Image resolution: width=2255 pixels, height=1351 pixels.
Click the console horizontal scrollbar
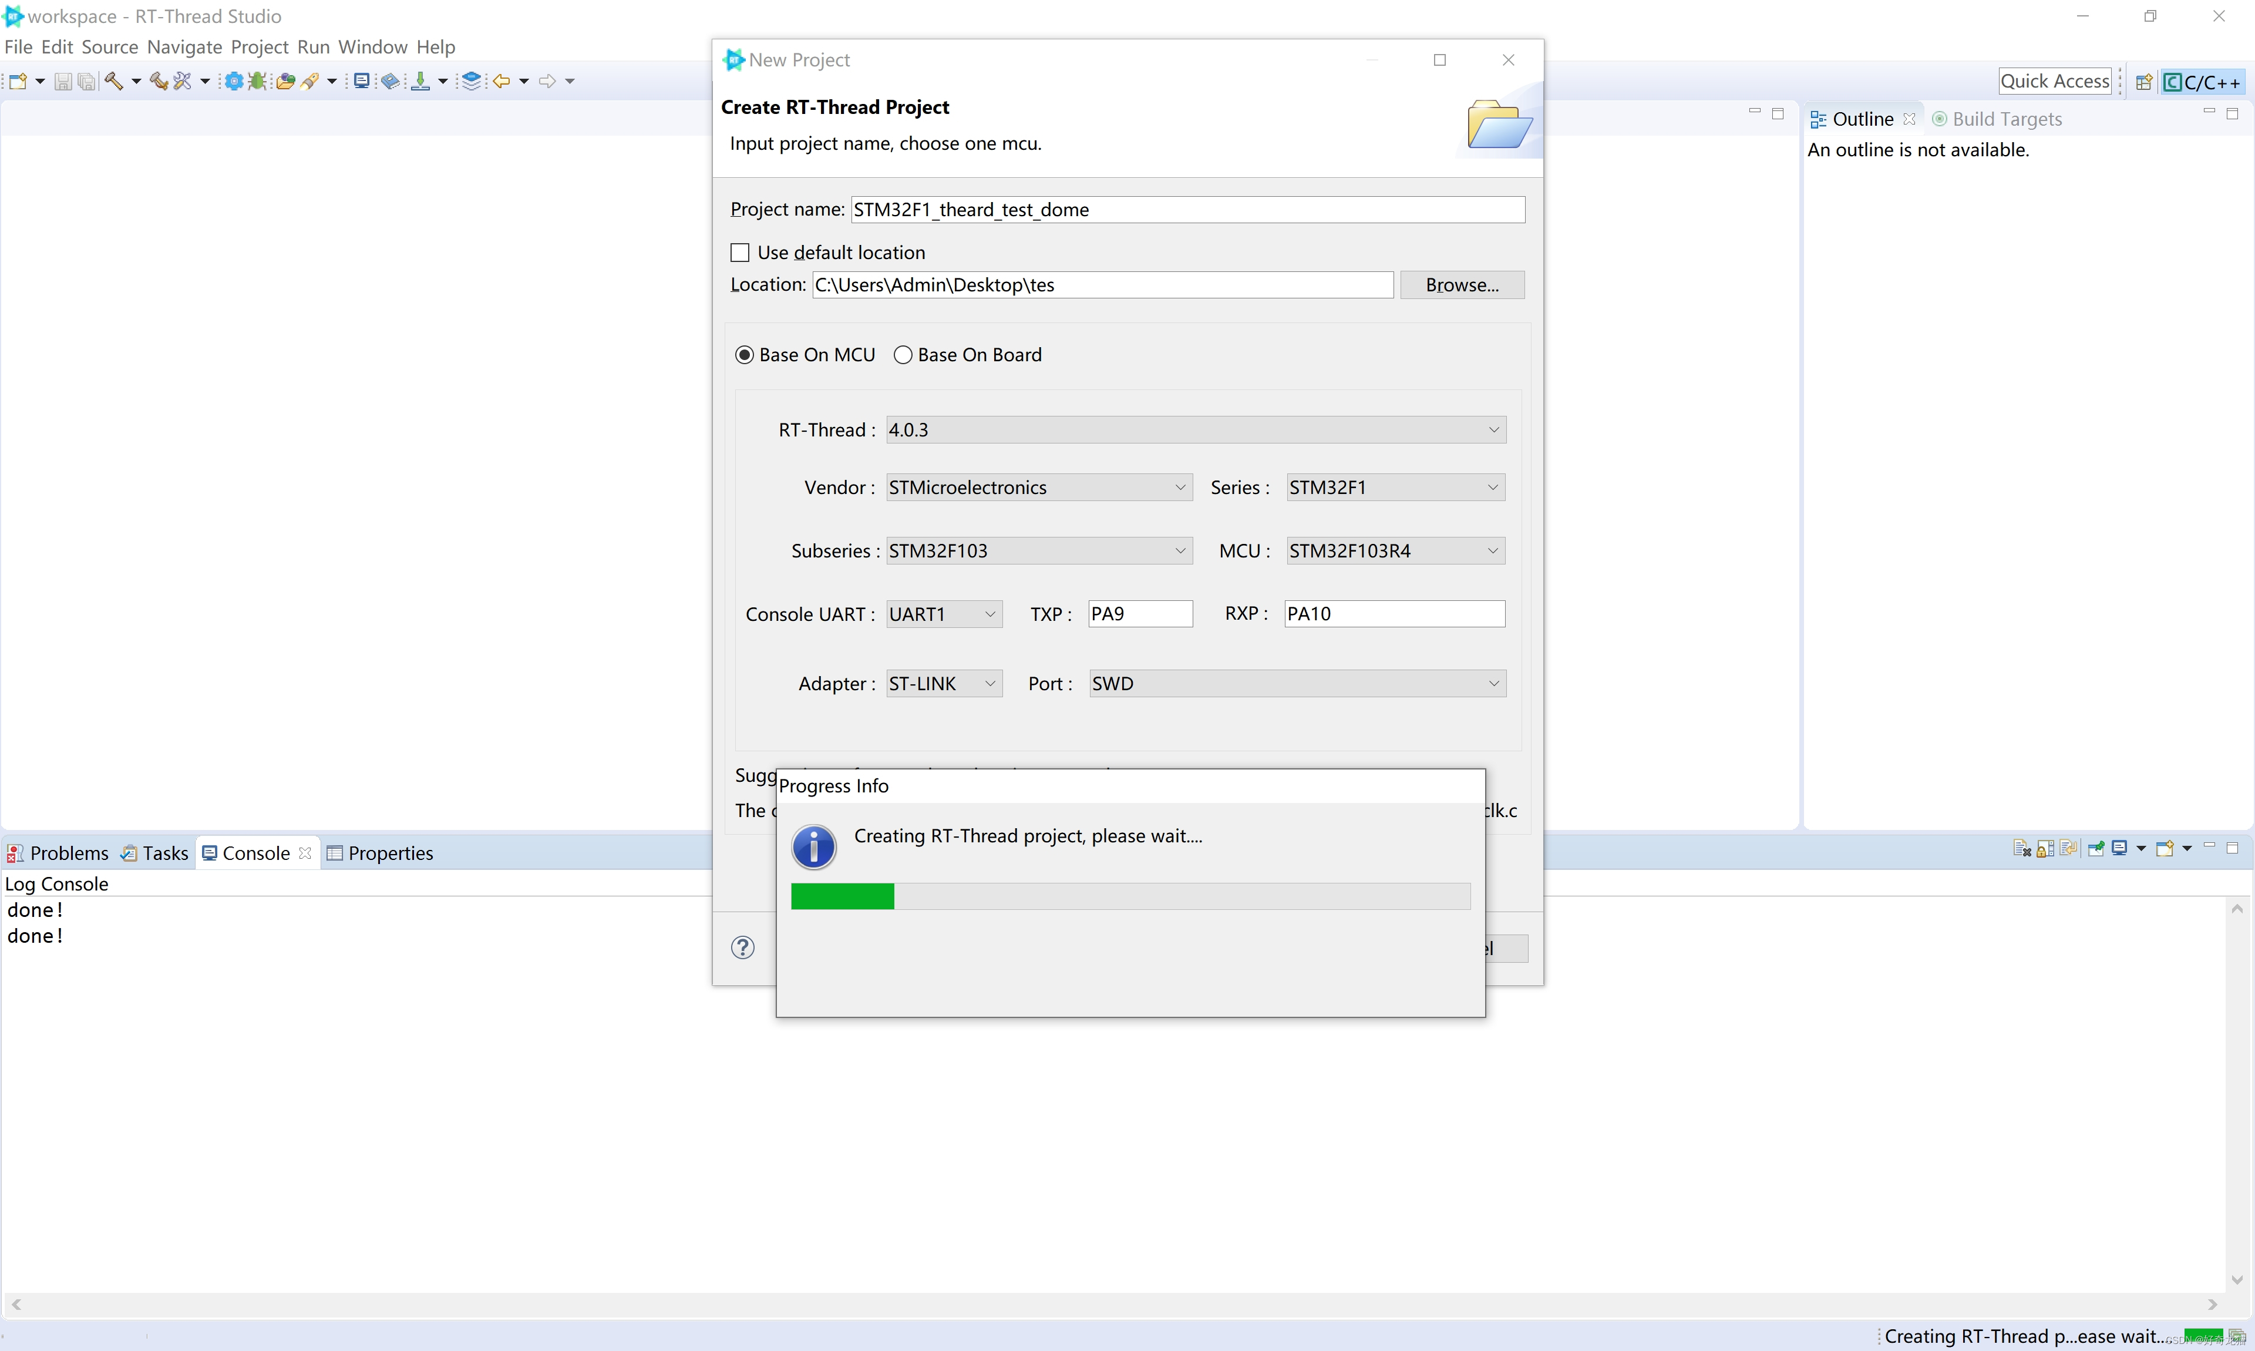tap(1114, 1305)
